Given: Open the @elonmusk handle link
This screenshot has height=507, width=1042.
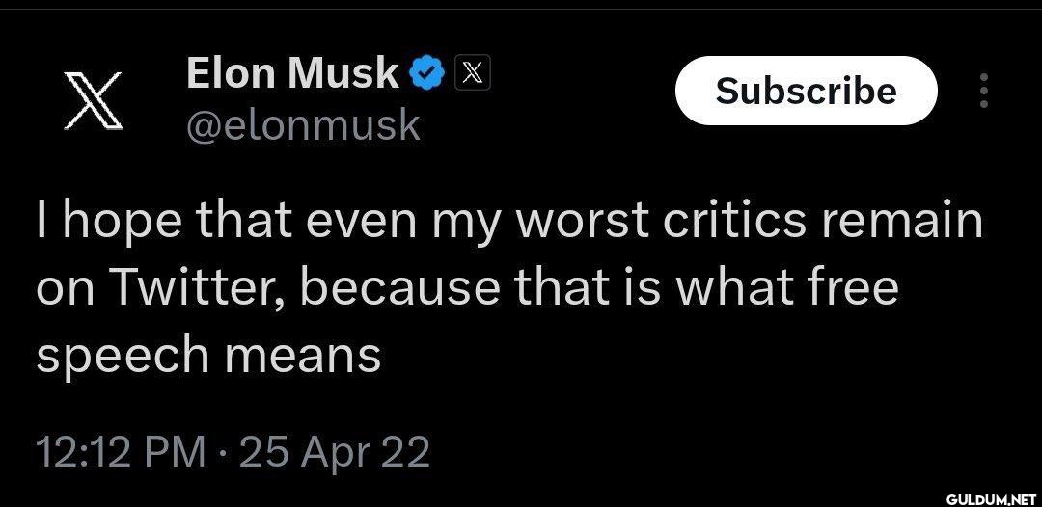Looking at the screenshot, I should [x=304, y=124].
